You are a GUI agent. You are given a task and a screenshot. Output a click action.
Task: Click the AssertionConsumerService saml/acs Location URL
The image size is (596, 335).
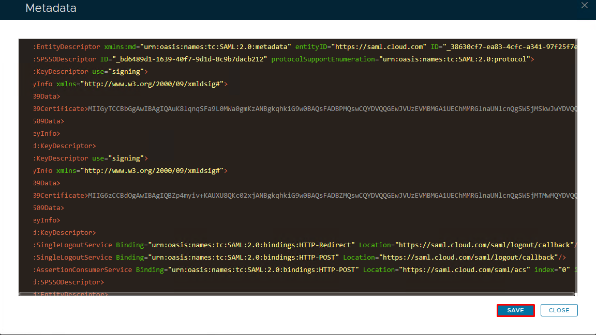click(465, 270)
